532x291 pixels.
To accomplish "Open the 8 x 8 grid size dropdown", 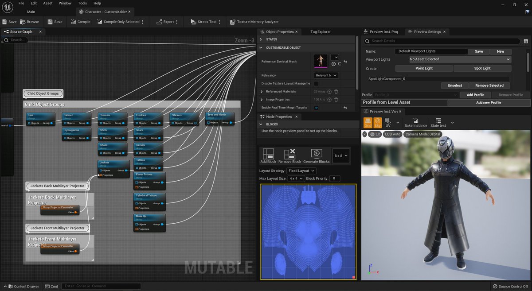I will [x=341, y=156].
